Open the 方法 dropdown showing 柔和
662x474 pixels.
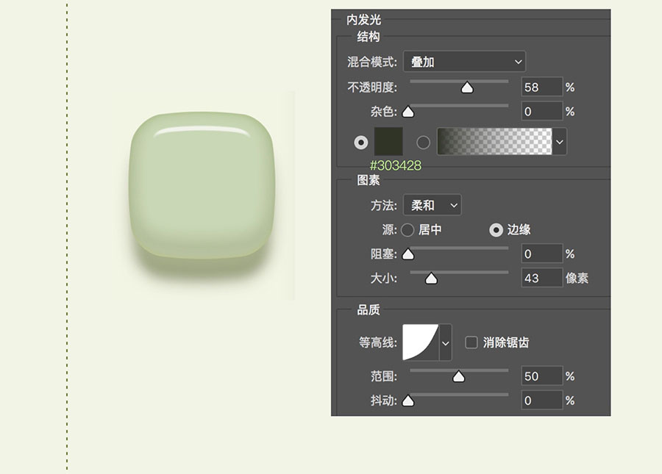433,205
